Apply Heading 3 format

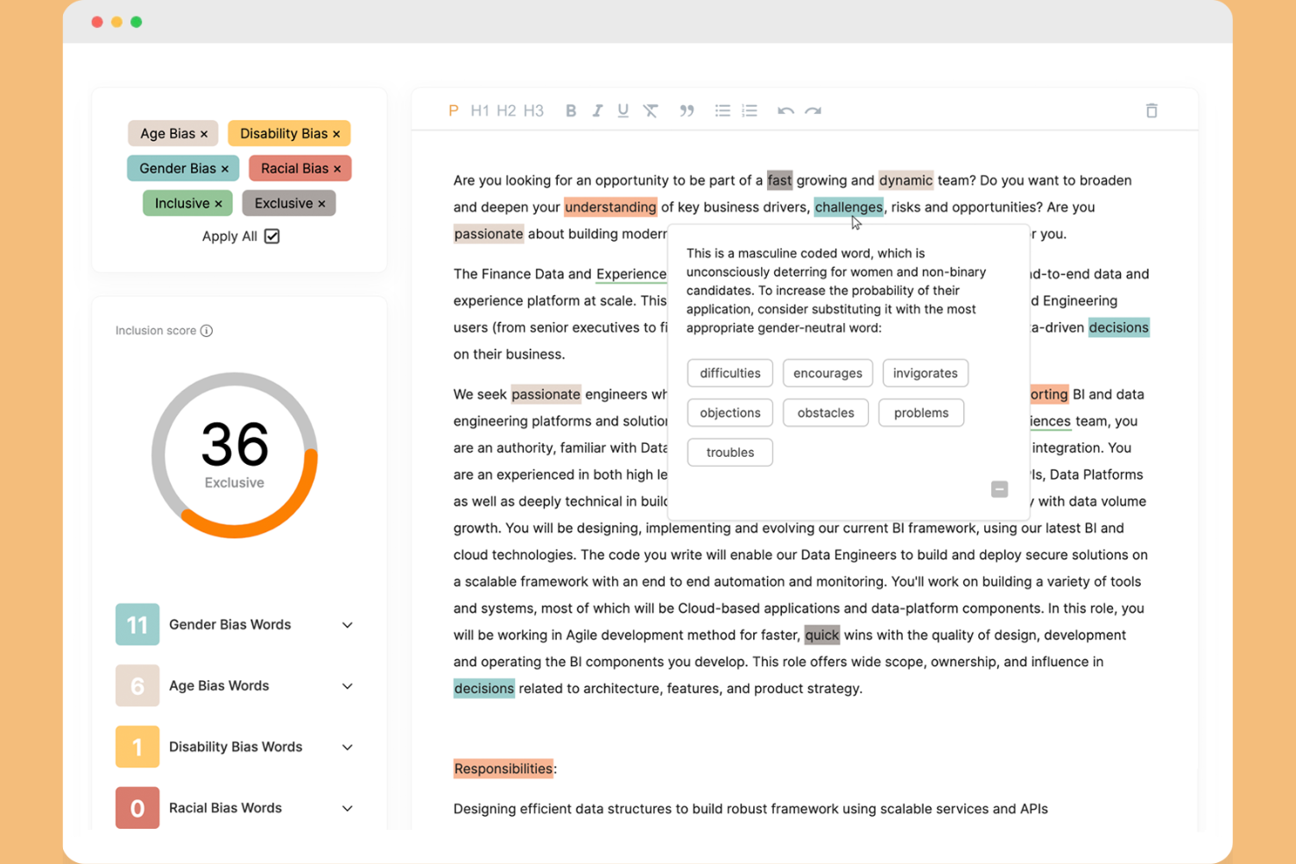pos(533,110)
